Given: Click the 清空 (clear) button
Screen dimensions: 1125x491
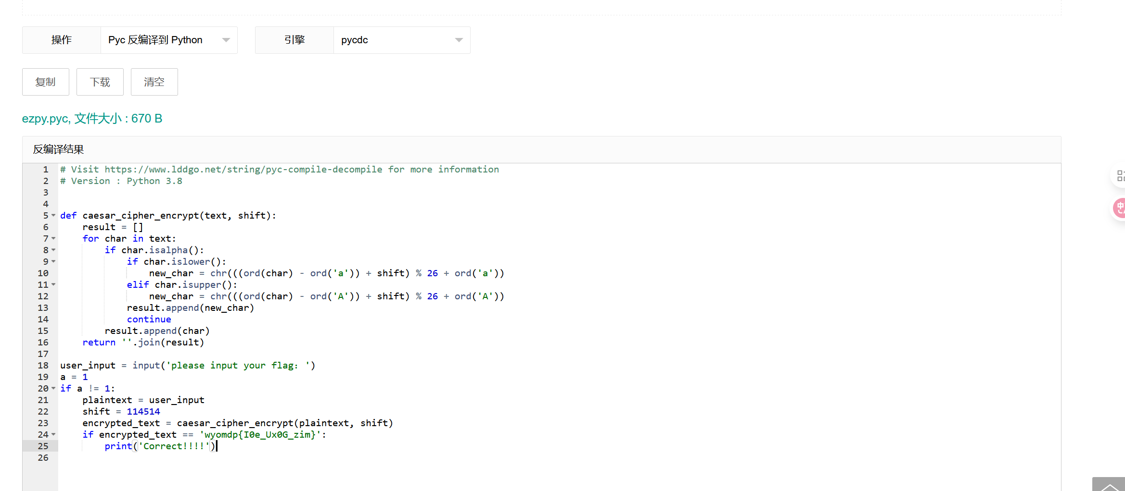Looking at the screenshot, I should tap(154, 82).
